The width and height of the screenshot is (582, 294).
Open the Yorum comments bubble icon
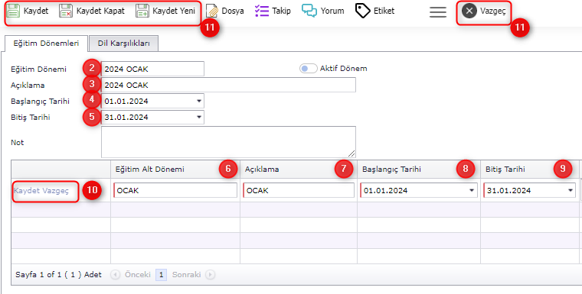click(309, 11)
